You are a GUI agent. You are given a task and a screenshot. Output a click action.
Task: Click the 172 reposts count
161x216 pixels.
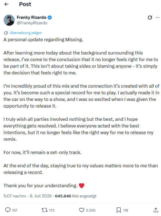(52, 210)
